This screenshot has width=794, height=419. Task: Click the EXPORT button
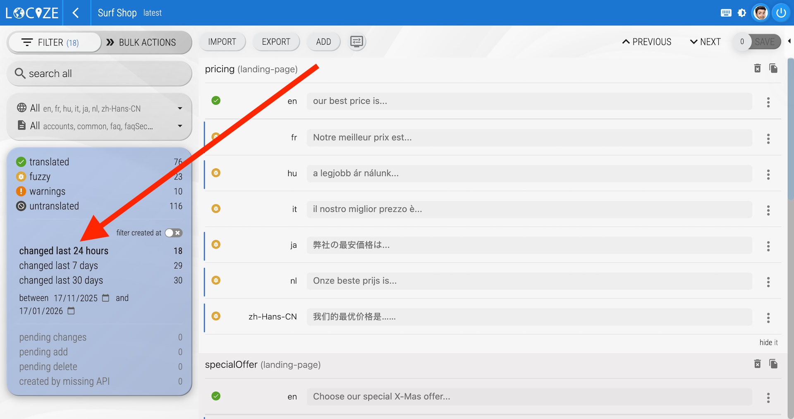276,42
